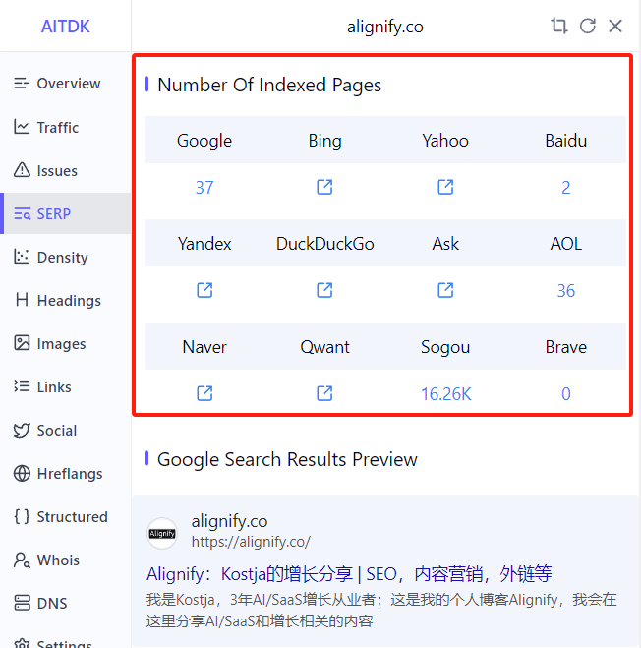Image resolution: width=641 pixels, height=648 pixels.
Task: Open the Hreflangs section
Action: pos(65,474)
